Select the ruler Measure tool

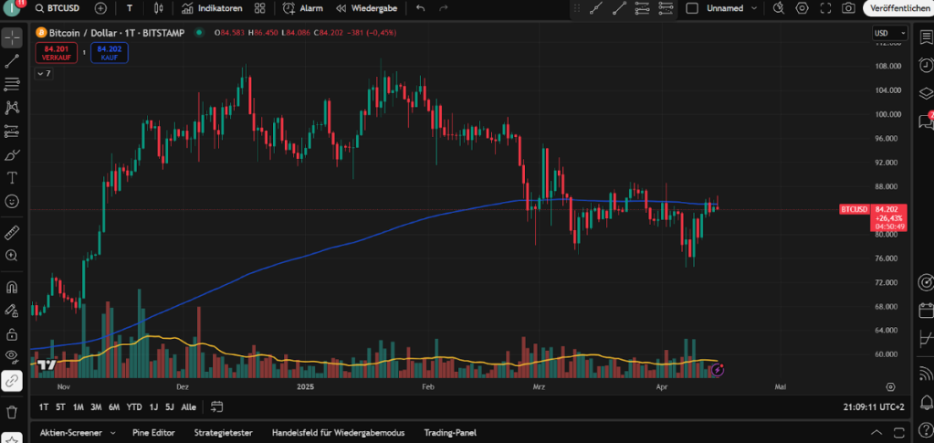12,232
